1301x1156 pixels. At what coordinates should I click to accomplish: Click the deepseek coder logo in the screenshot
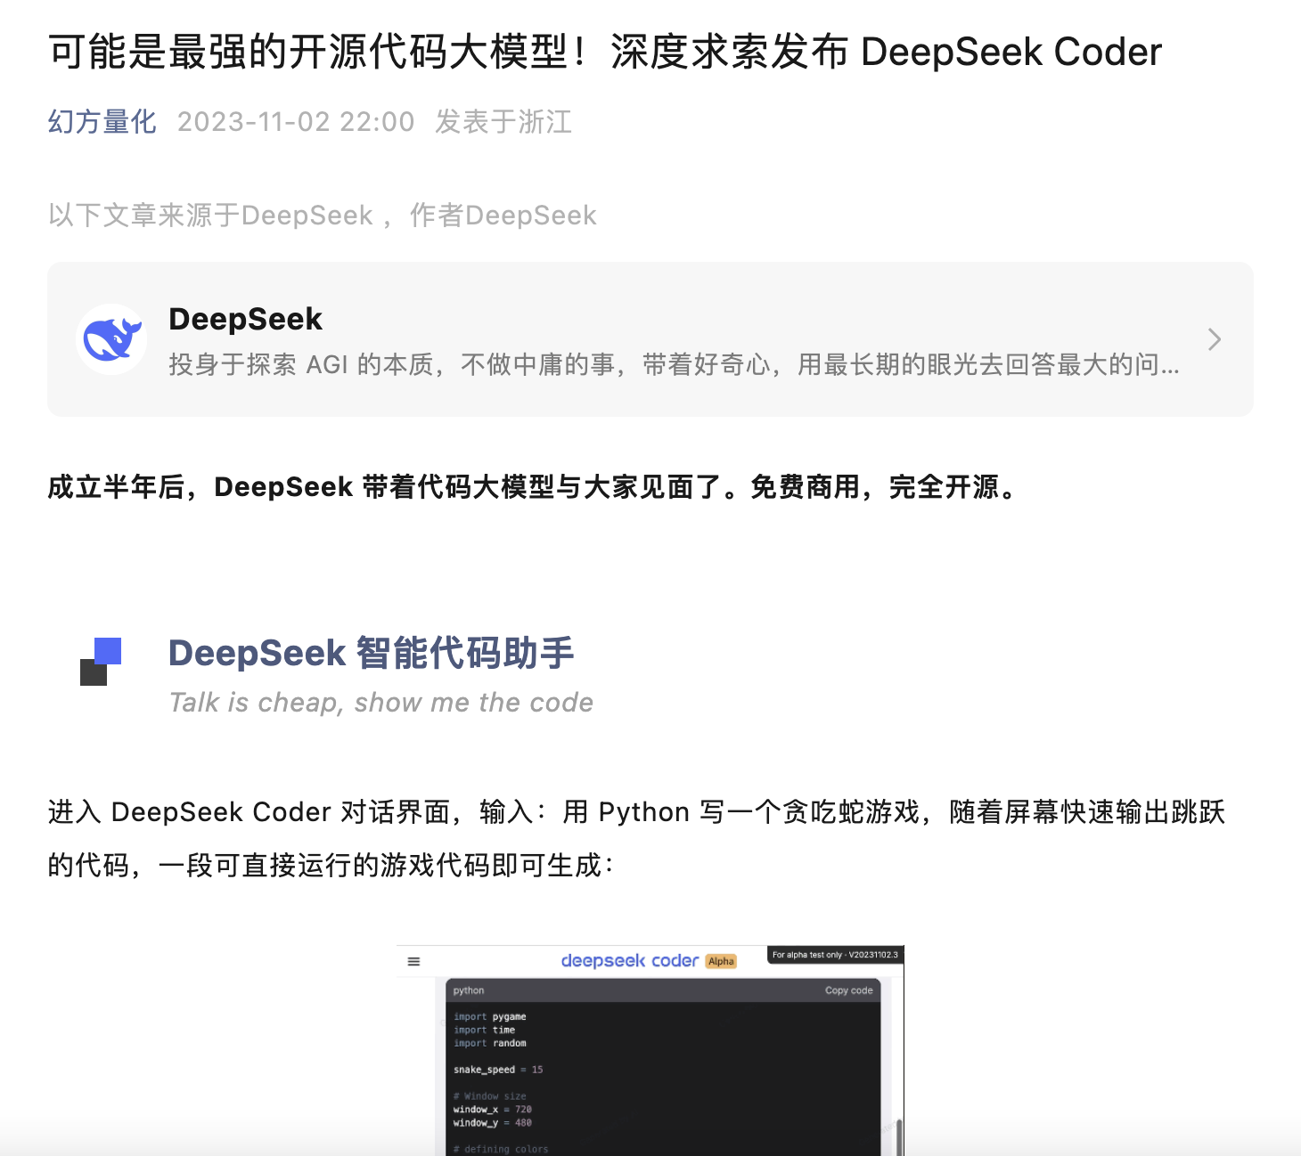[x=630, y=960]
